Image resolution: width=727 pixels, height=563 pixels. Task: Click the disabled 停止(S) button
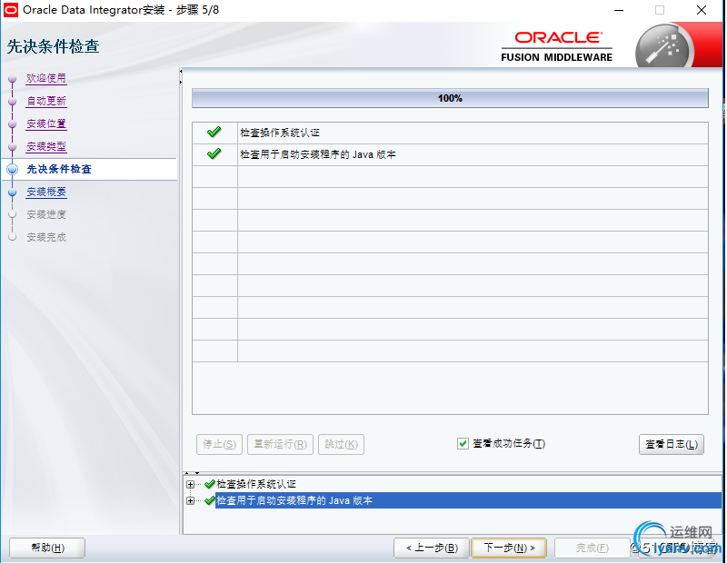tap(219, 444)
